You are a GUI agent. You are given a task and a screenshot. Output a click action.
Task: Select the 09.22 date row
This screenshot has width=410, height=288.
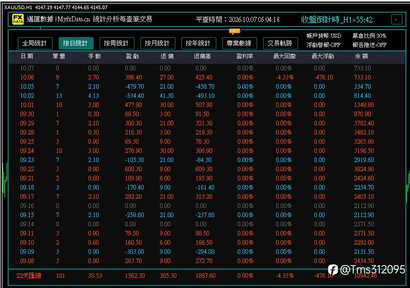coord(207,169)
